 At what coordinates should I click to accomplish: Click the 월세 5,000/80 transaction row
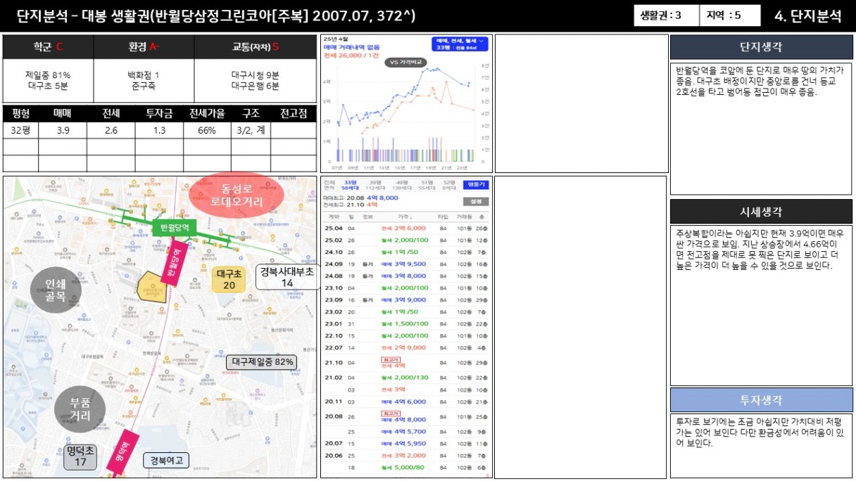(406, 468)
